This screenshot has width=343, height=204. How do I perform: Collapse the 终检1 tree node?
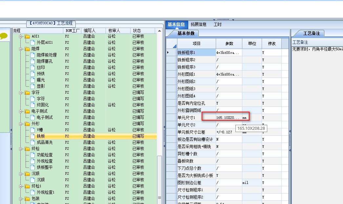coord(21,186)
